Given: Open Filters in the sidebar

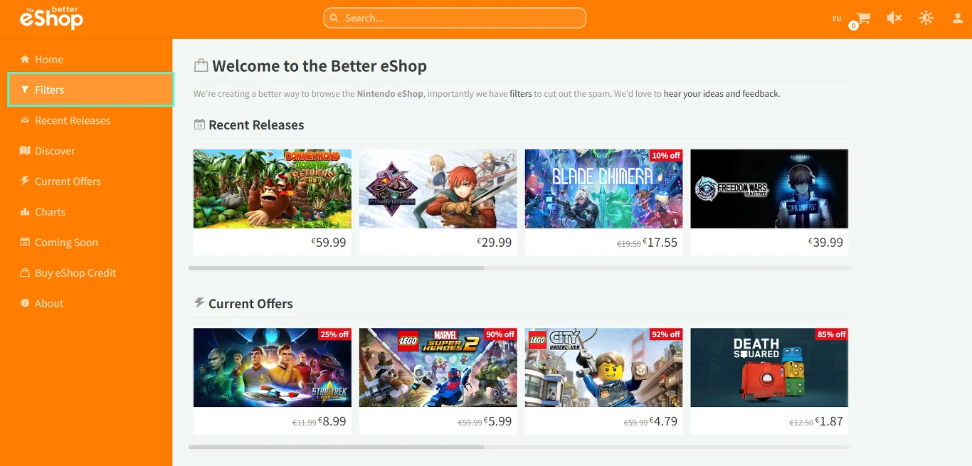Looking at the screenshot, I should click(x=90, y=90).
